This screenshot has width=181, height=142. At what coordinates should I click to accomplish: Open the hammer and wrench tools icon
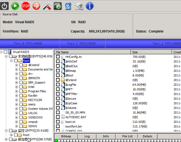point(47,6)
